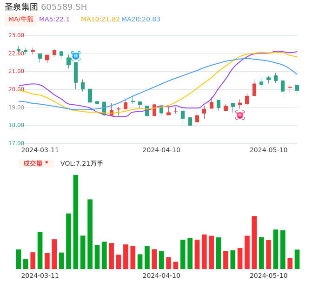Viewport: 319px width, 282px height.
Task: Click the 2024-04-10 date label under price chart
Action: click(161, 150)
